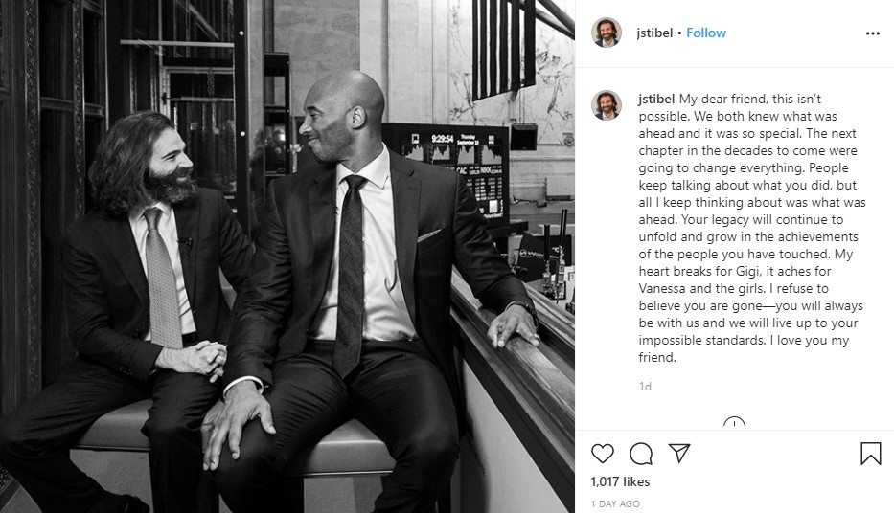Like the post with the heart icon

click(602, 454)
